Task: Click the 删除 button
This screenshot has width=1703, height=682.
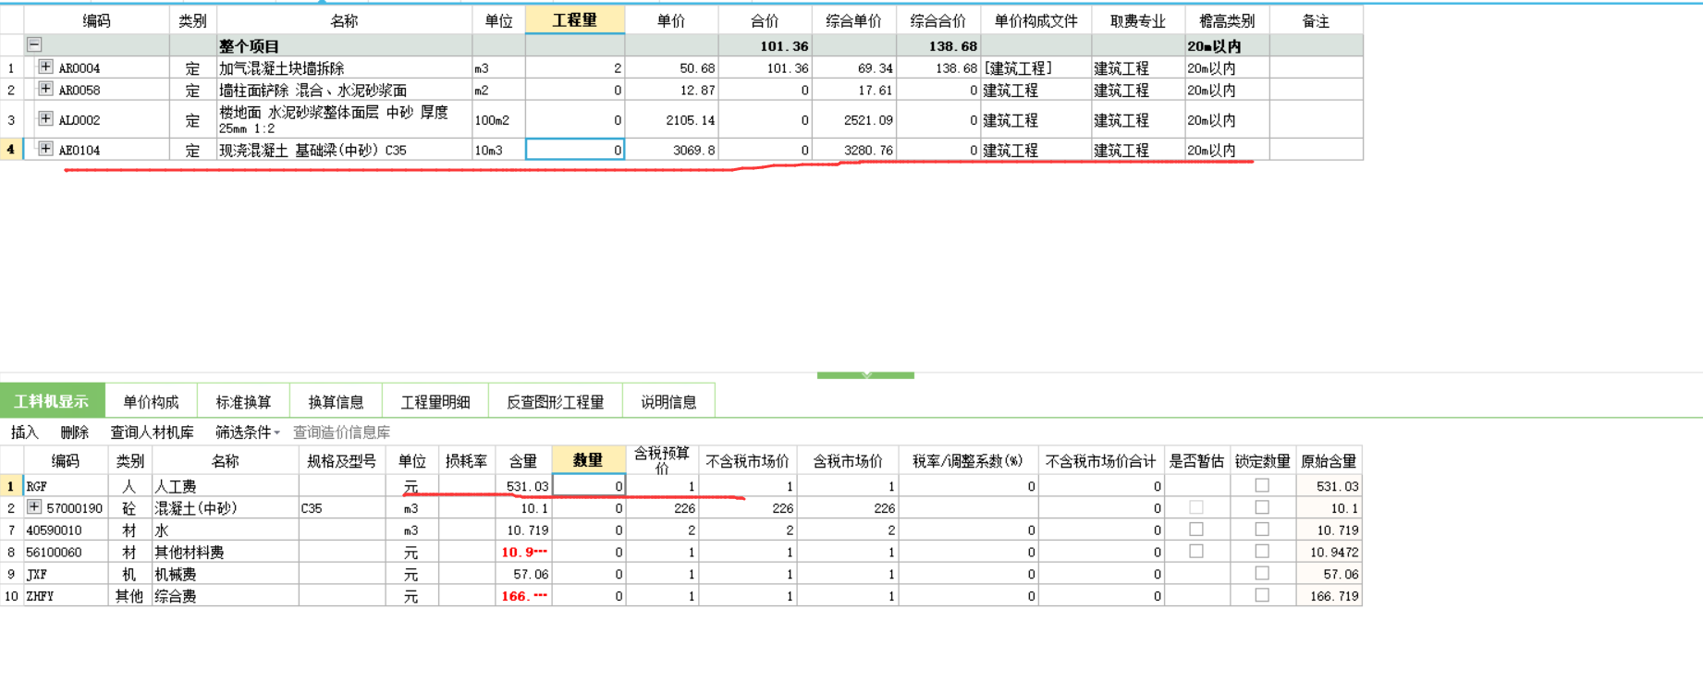Action: tap(74, 432)
